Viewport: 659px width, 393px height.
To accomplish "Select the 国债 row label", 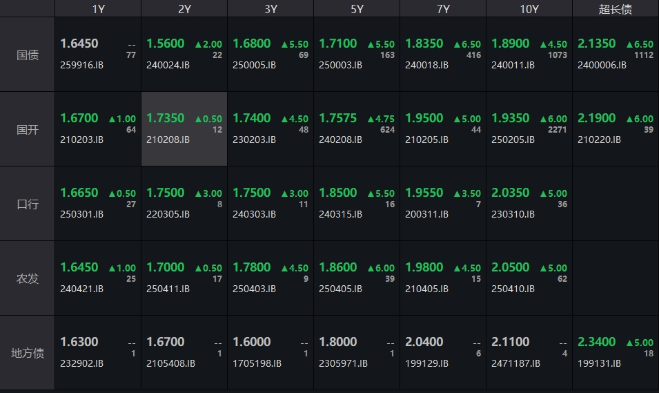I will [x=28, y=55].
